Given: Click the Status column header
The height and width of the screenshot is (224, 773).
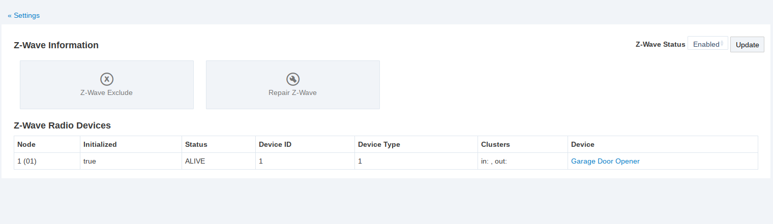Looking at the screenshot, I should (x=196, y=144).
